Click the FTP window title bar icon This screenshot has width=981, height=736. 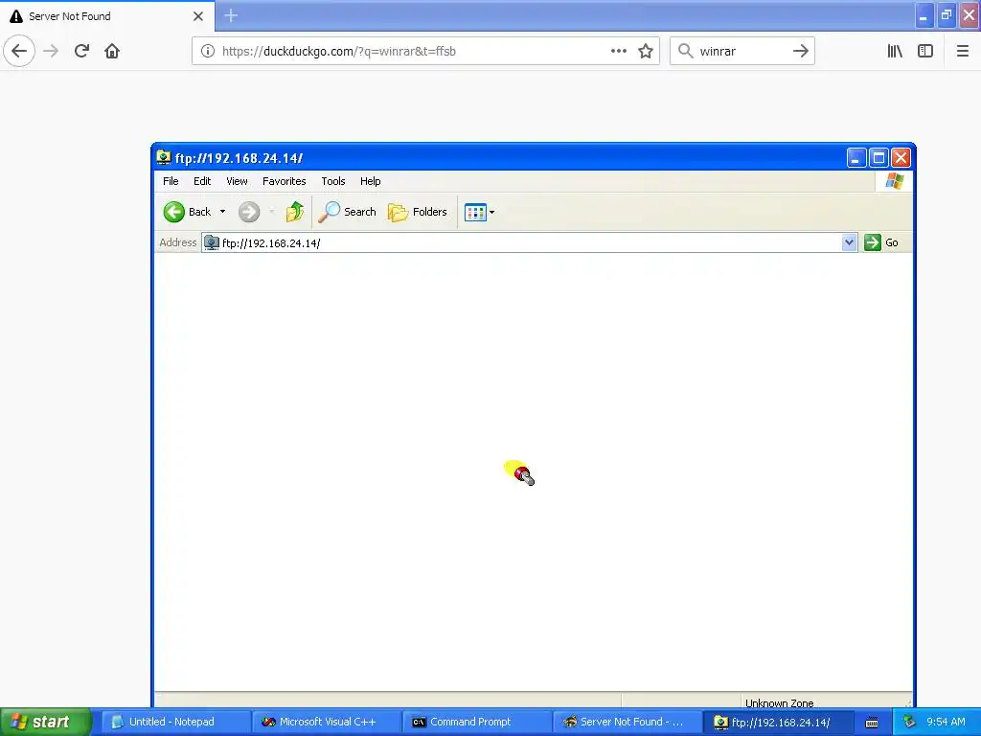(164, 157)
